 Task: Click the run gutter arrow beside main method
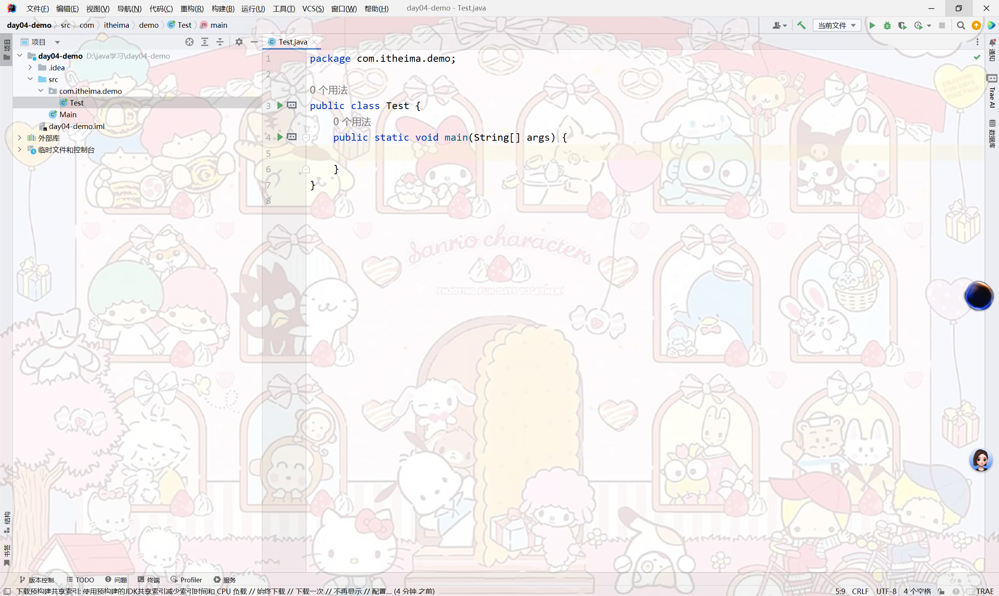pos(280,137)
